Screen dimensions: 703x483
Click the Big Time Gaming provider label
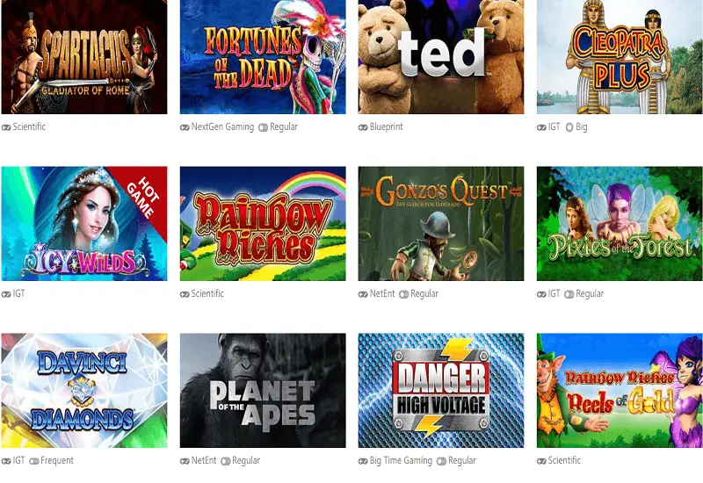pyautogui.click(x=401, y=460)
